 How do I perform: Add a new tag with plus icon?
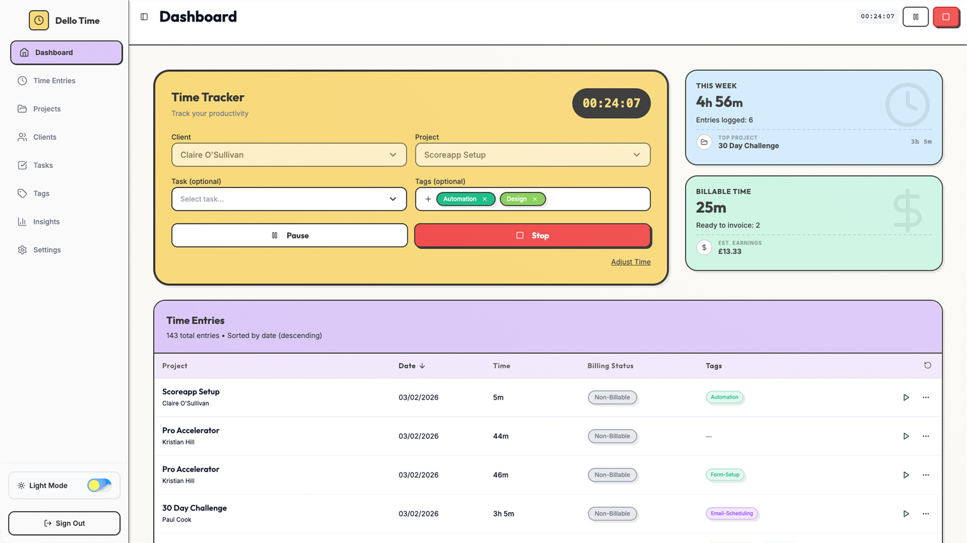[428, 199]
